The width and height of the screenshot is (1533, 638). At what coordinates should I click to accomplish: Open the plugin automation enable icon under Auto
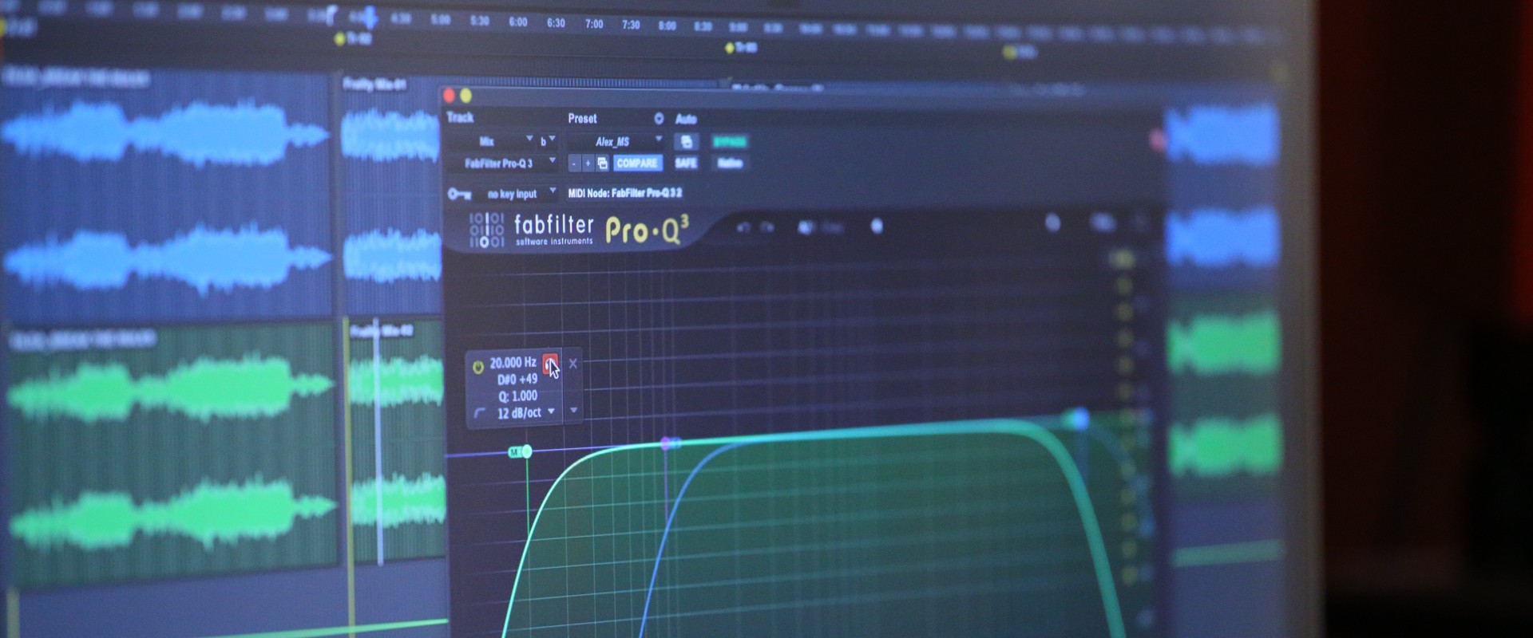tap(686, 142)
